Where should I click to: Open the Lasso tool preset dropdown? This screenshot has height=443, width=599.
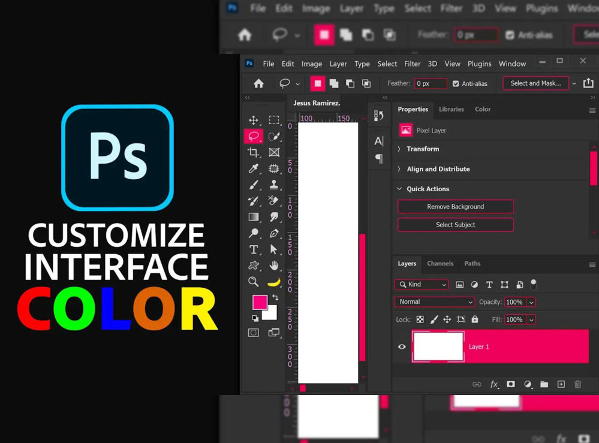[x=297, y=84]
